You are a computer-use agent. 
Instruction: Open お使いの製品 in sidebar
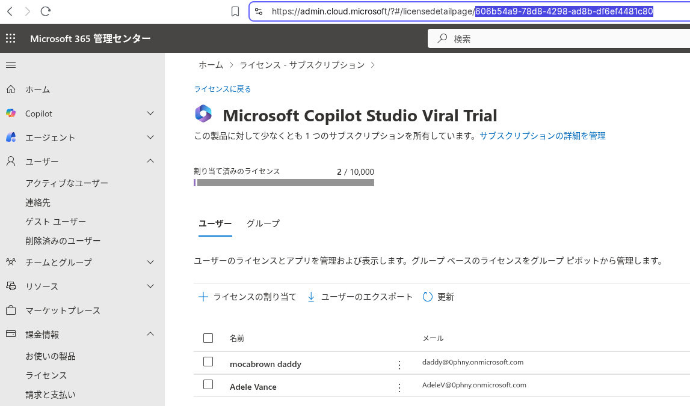coord(51,356)
